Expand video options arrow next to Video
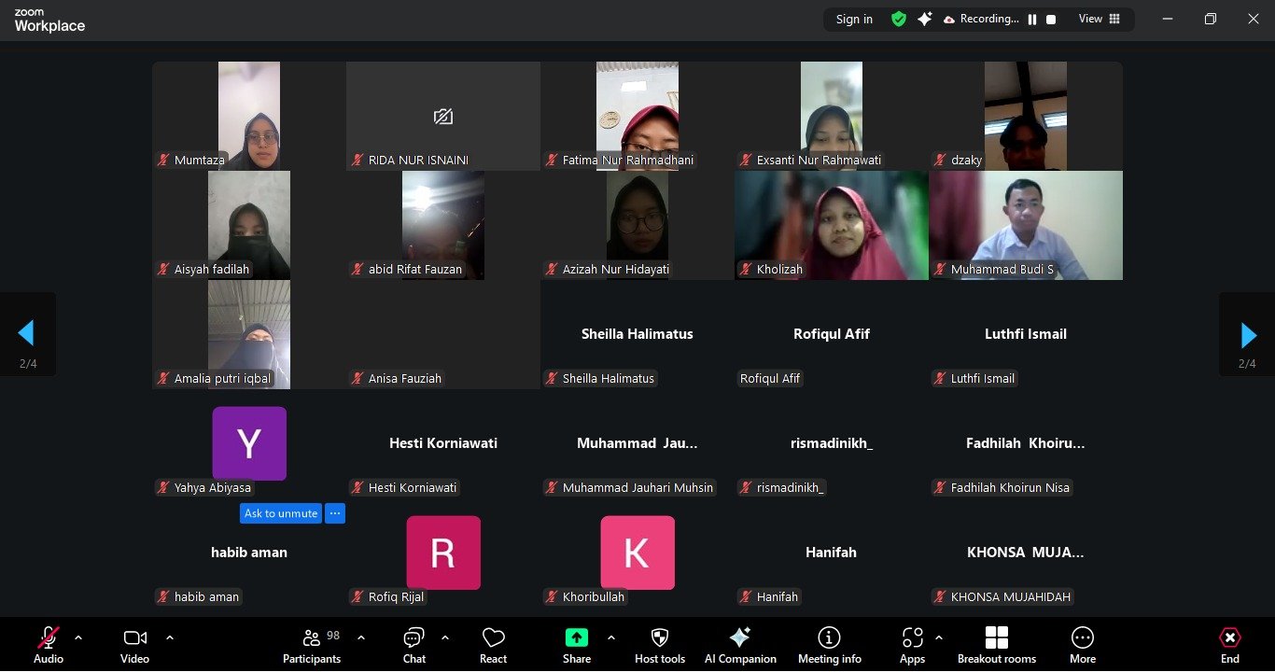 (x=170, y=637)
